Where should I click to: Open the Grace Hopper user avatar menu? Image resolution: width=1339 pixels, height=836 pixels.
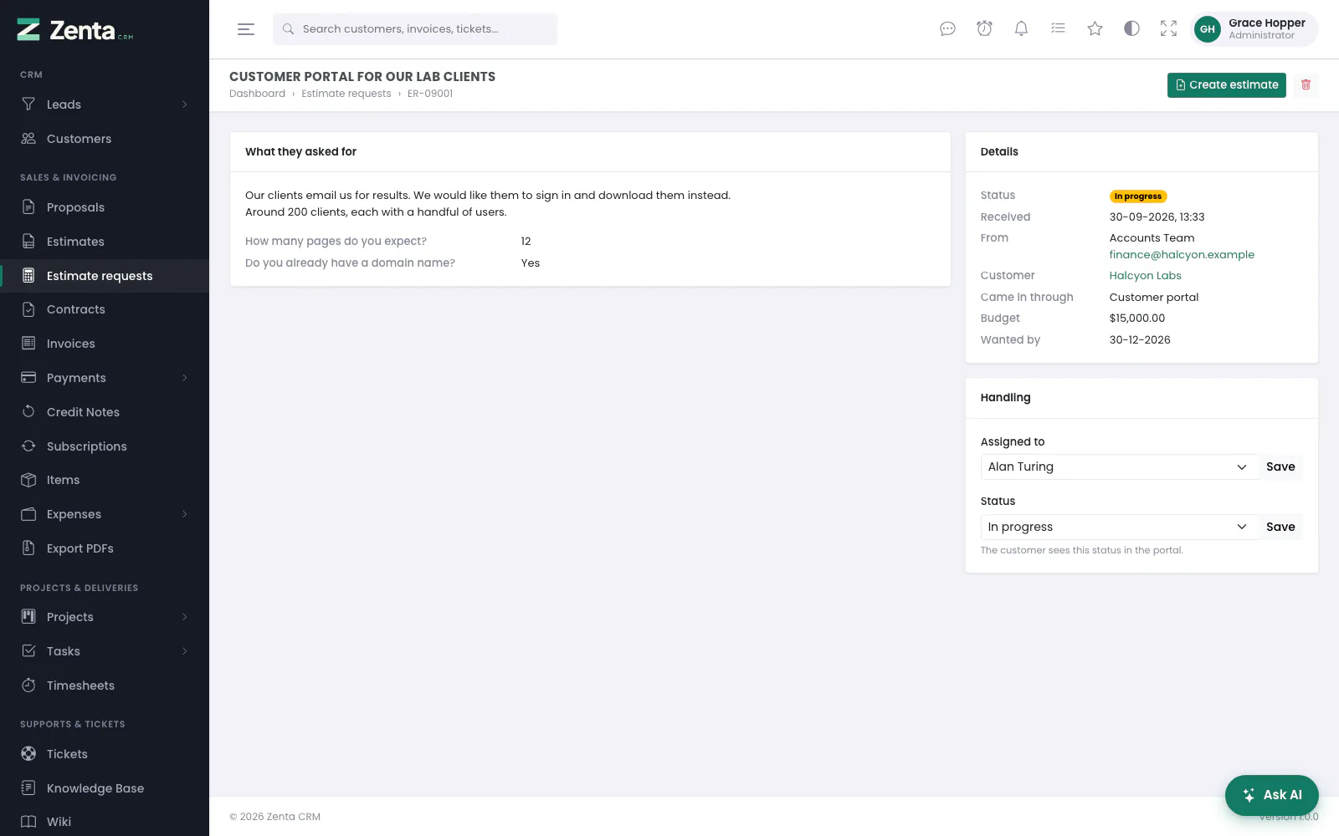pos(1254,29)
